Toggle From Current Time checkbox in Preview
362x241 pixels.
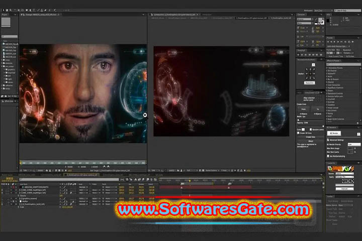(327, 56)
